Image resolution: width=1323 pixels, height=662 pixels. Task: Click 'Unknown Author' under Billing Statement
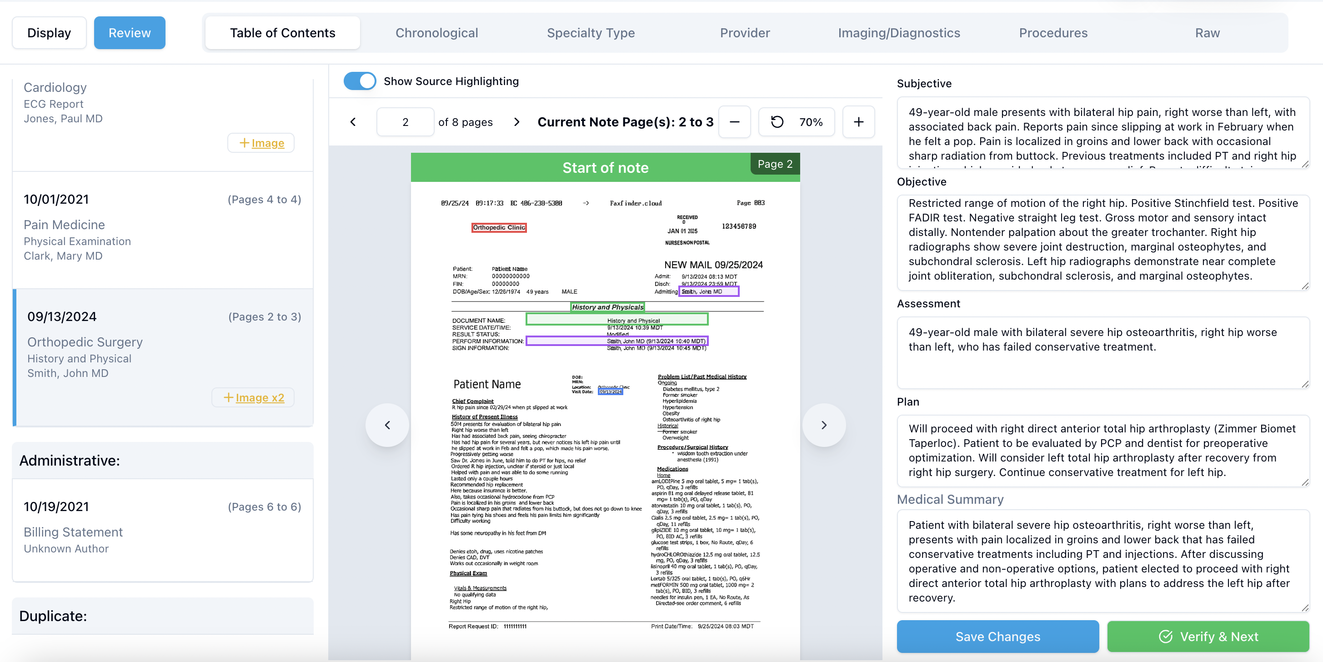coord(66,549)
